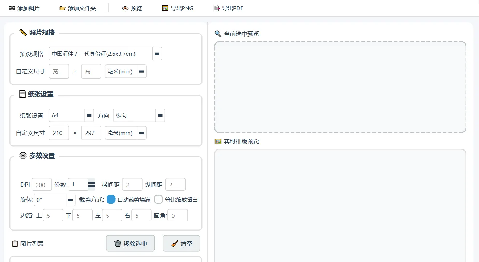Viewport: 479px width, 262px height.
Task: Click the export PNG picture icon
Action: click(165, 8)
